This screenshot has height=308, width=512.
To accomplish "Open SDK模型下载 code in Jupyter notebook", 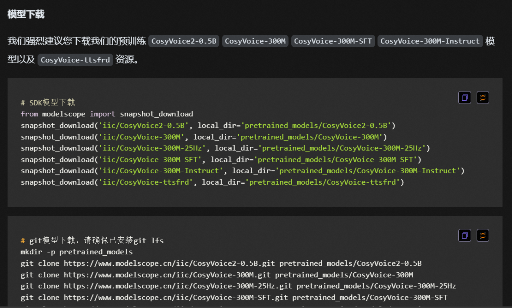I will tap(483, 97).
